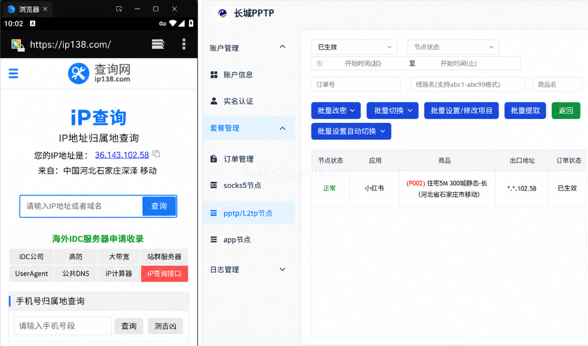Select pptp/L2tp节点 menu item
This screenshot has width=588, height=346.
[249, 213]
